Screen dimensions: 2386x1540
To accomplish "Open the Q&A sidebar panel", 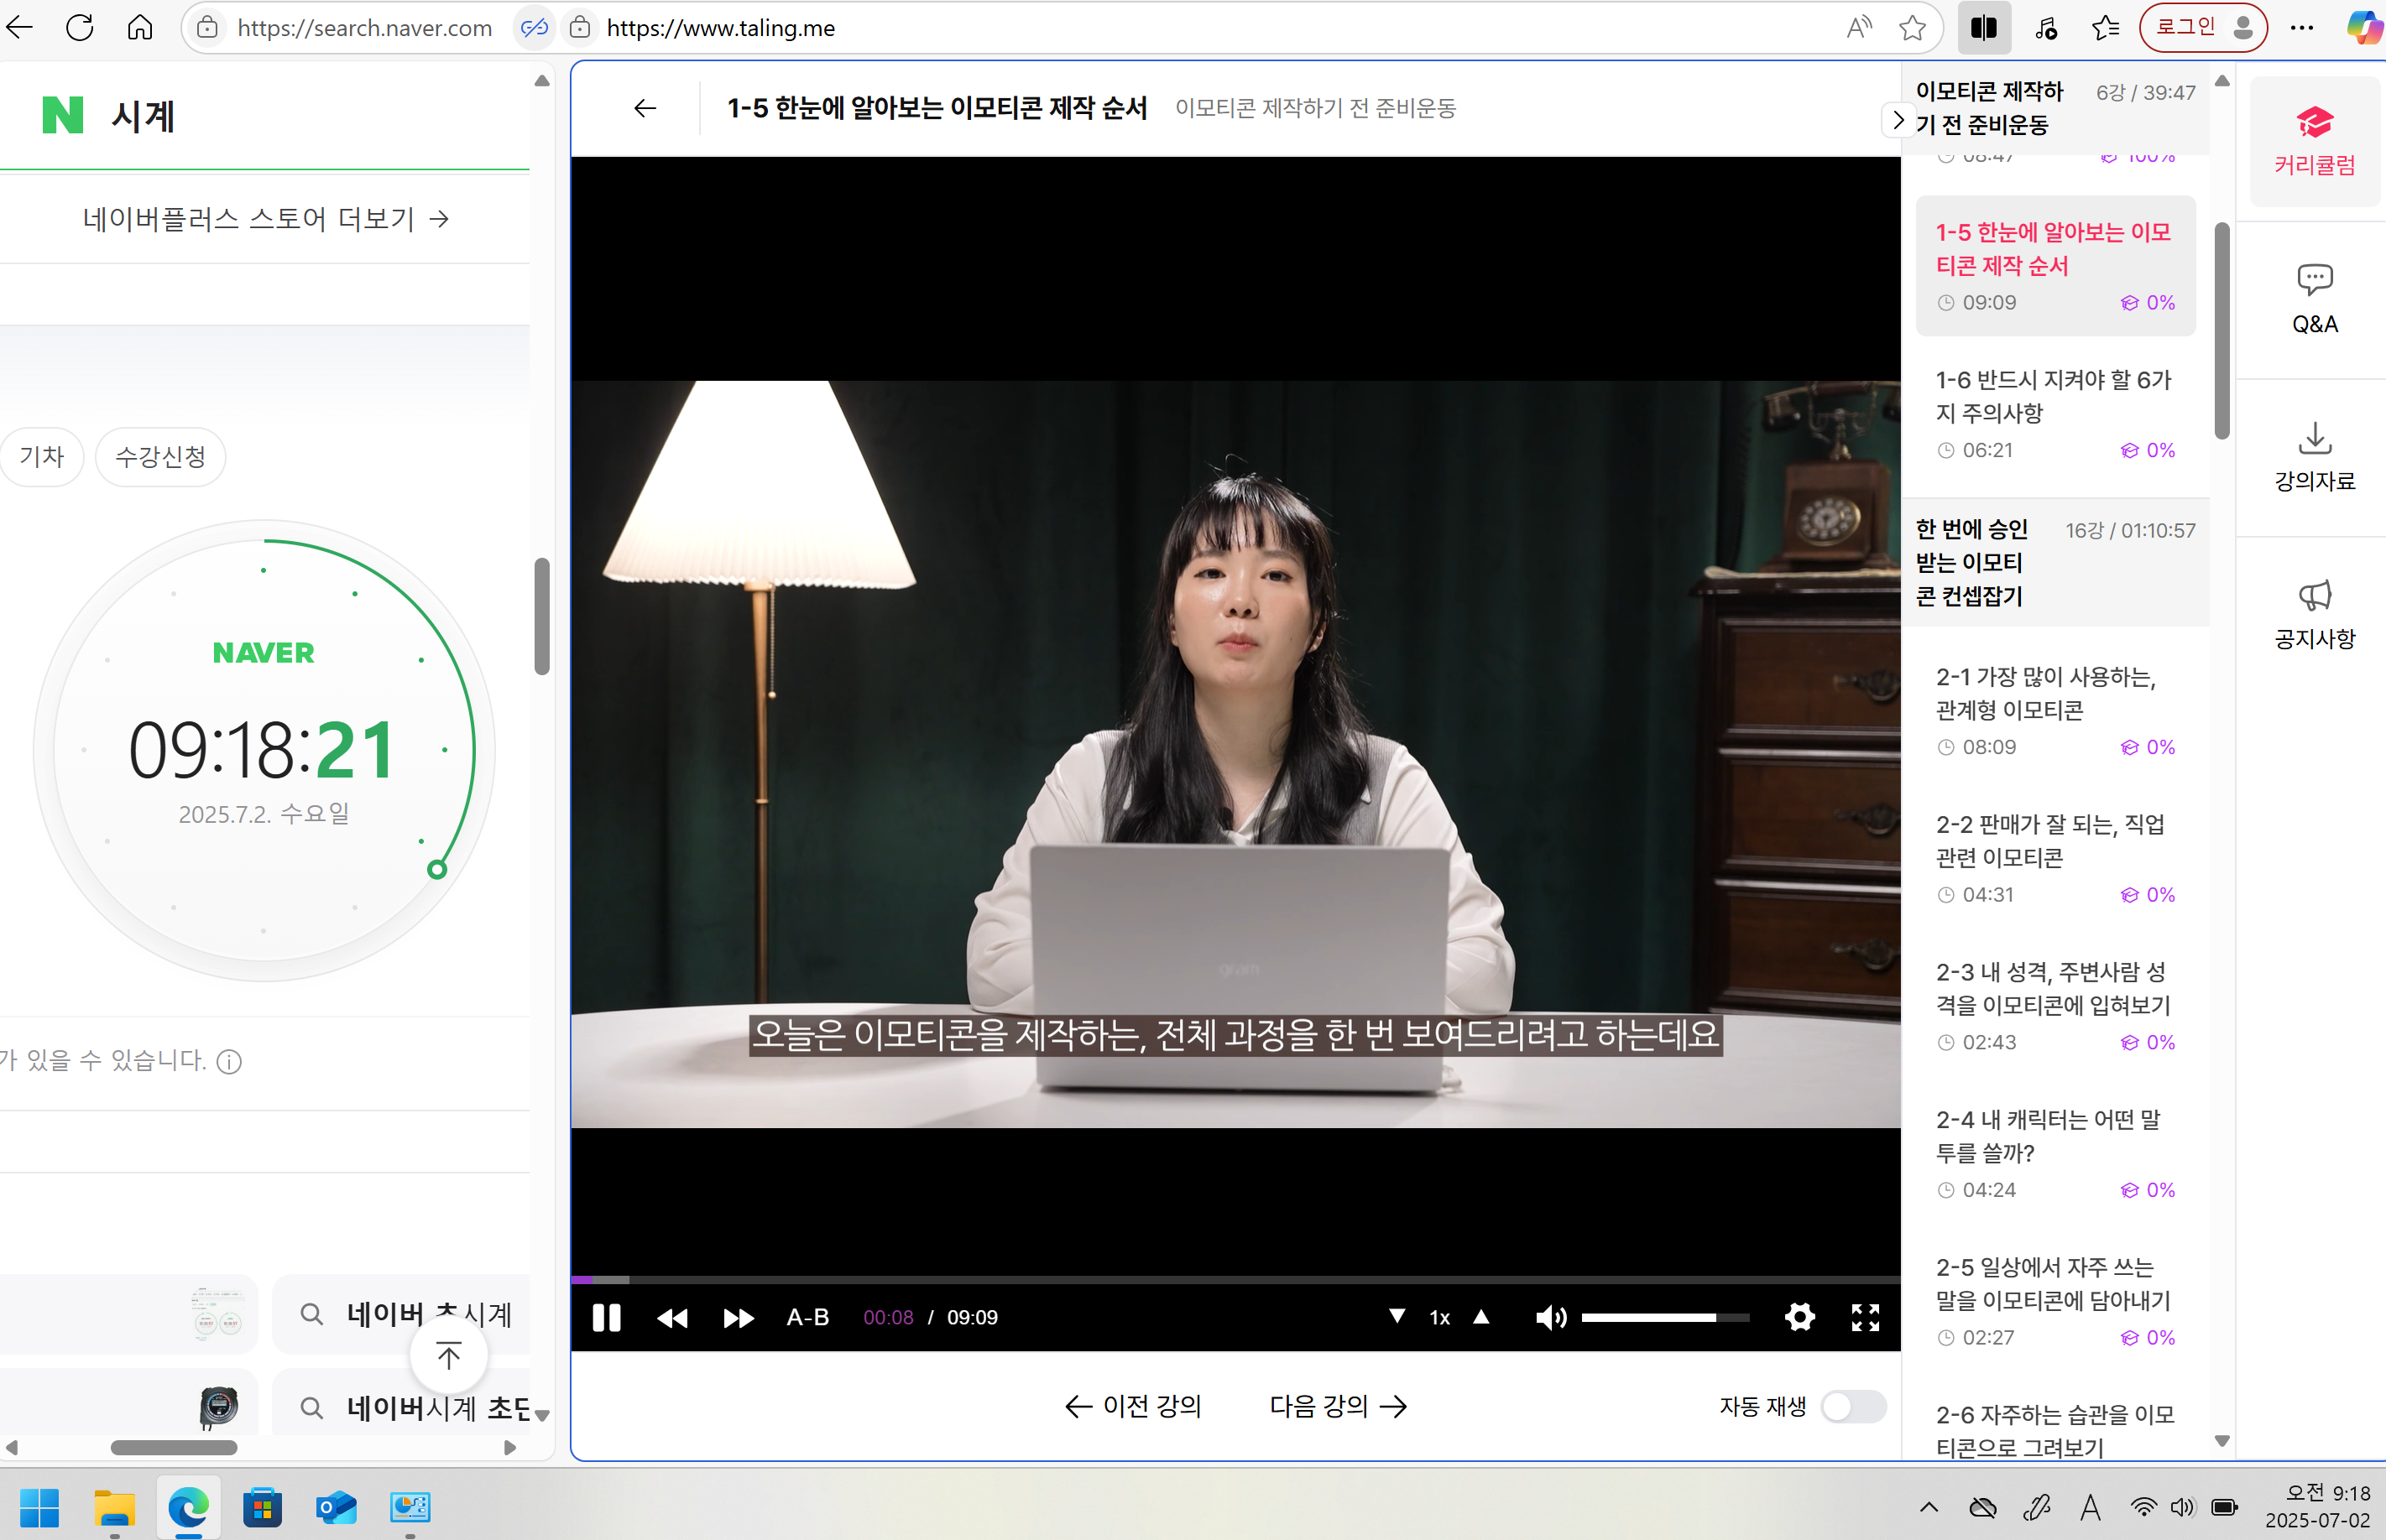I will 2314,298.
